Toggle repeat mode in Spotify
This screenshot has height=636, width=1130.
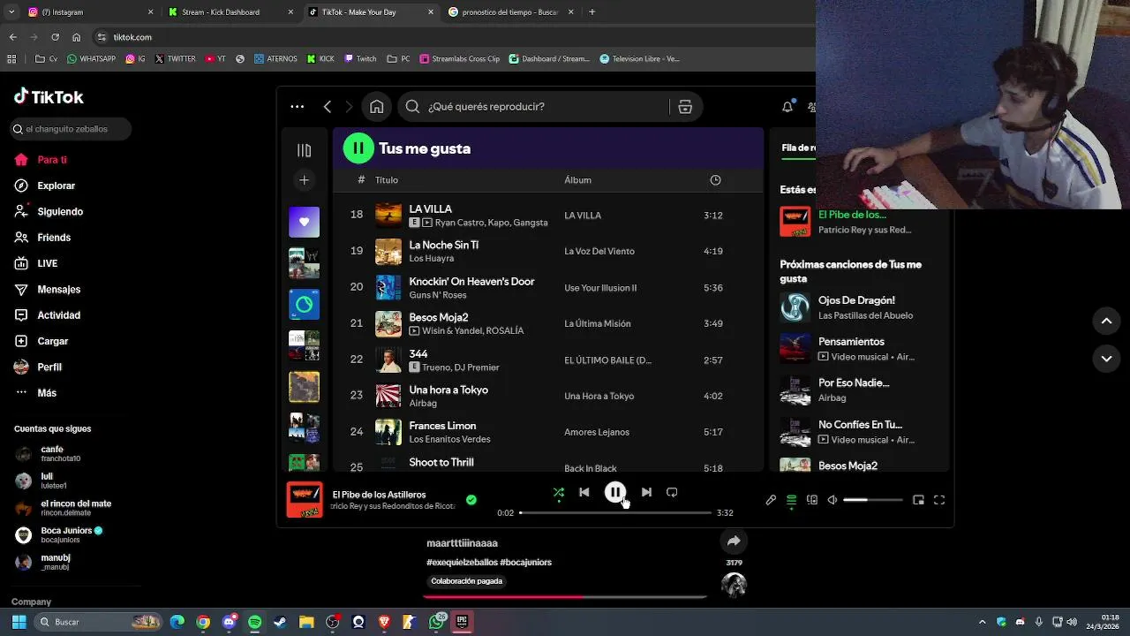click(672, 492)
